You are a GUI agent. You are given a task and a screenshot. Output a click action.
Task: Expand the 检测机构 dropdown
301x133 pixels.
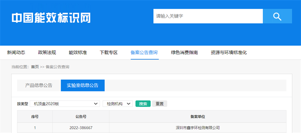tap(118, 104)
